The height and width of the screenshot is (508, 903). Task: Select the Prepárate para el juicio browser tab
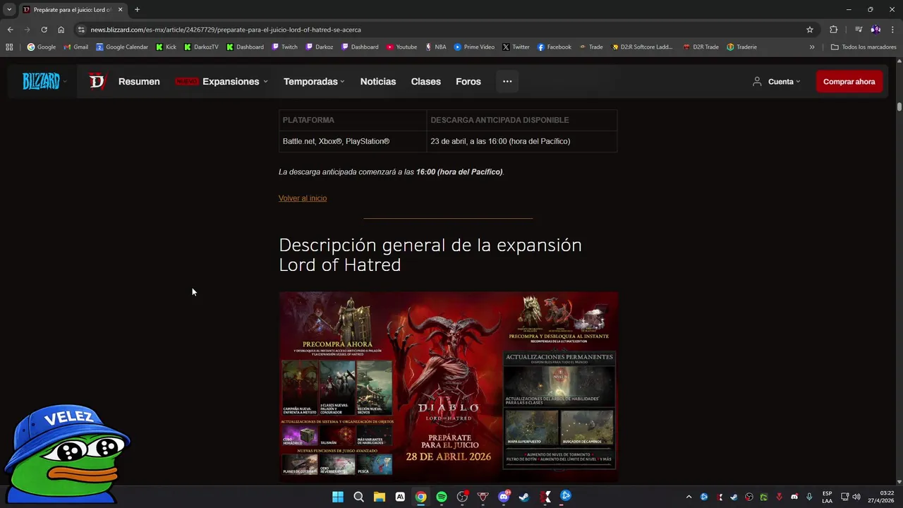(73, 10)
